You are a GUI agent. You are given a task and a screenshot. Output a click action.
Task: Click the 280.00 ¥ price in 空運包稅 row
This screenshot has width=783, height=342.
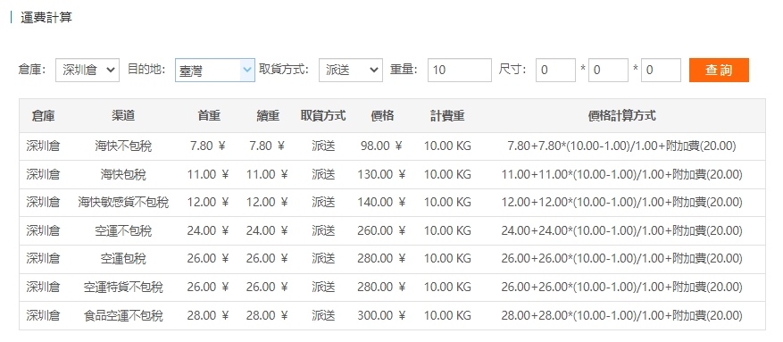click(381, 259)
